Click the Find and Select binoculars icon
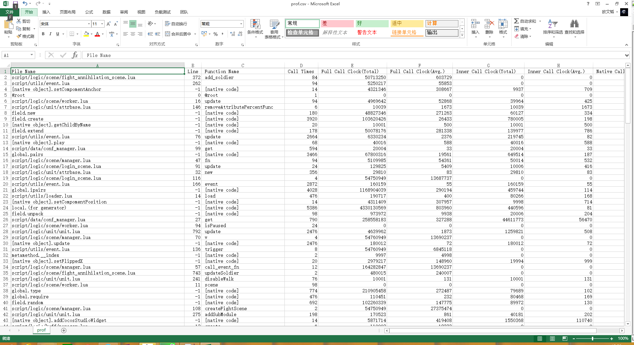 [574, 24]
